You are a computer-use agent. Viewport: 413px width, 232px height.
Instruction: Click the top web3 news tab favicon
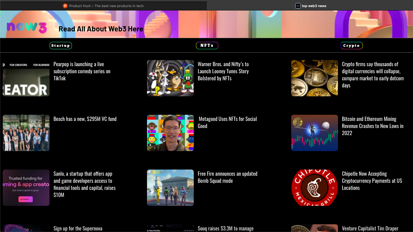298,6
